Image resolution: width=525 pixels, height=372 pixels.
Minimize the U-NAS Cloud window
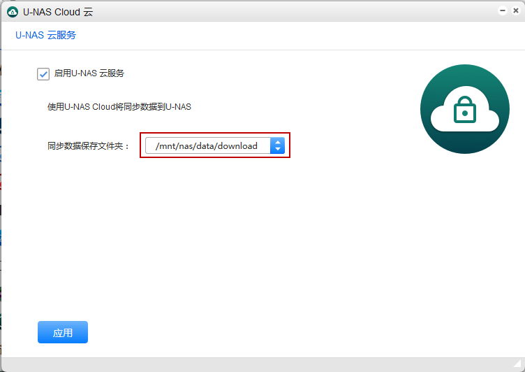[503, 10]
